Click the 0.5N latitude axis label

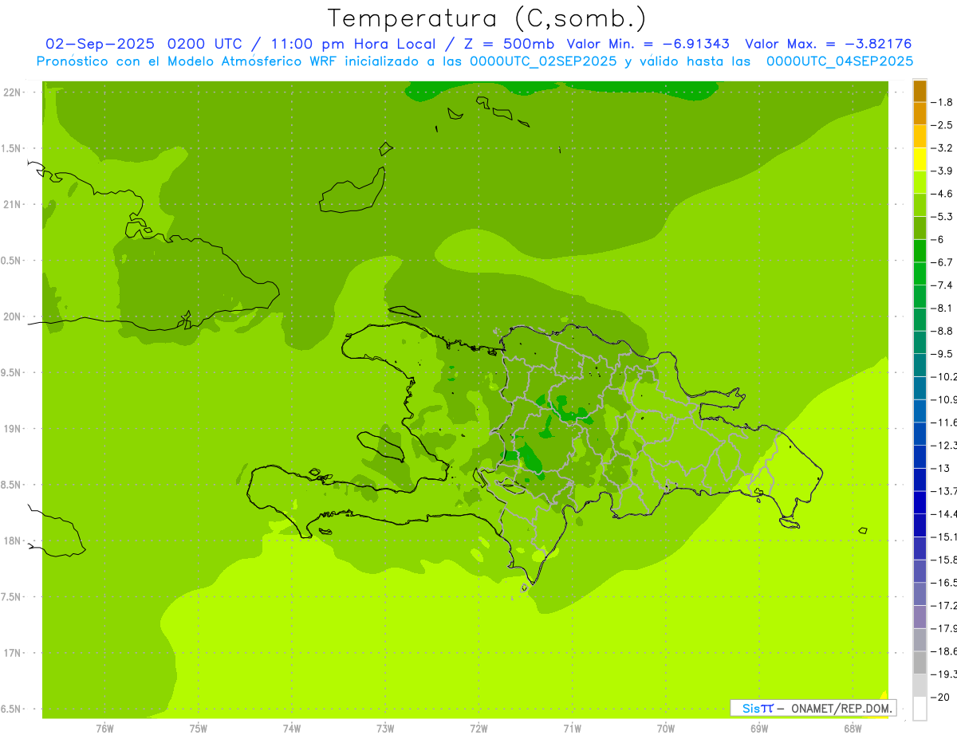[12, 261]
